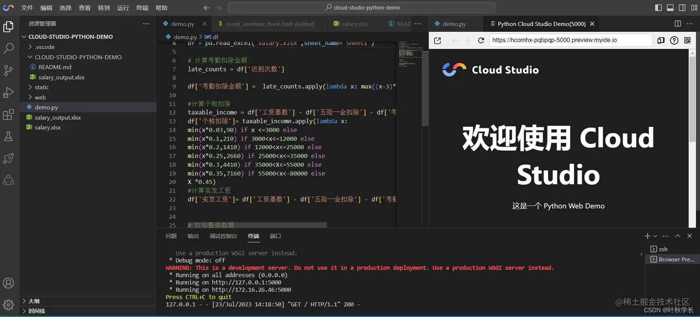The width and height of the screenshot is (700, 317).
Task: Show the preview QR code
Action: 687,40
